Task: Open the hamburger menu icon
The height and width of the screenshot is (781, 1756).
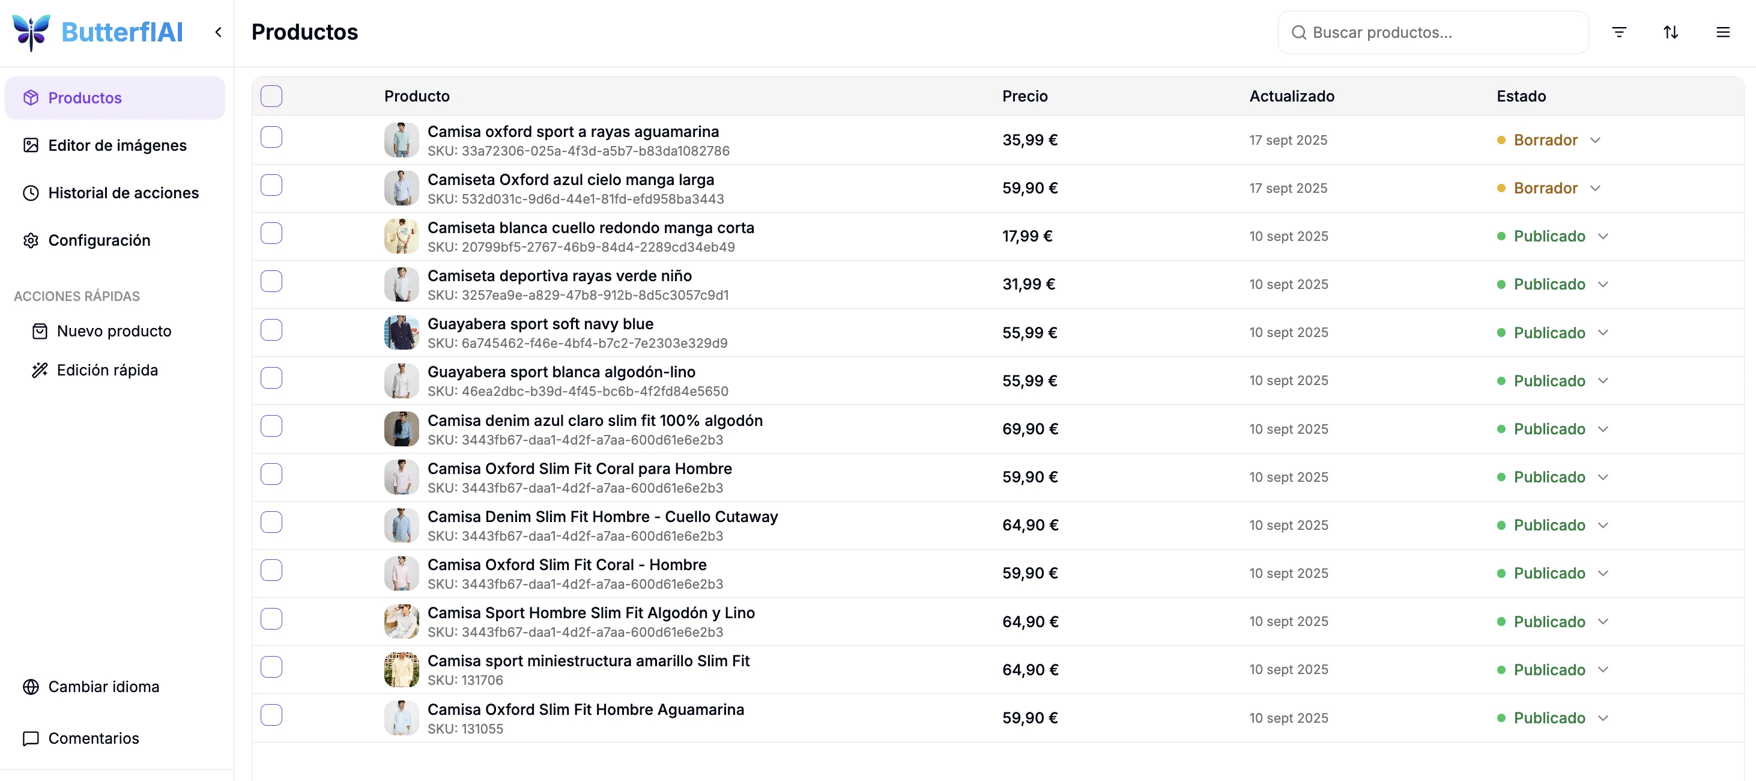Action: [x=1722, y=32]
